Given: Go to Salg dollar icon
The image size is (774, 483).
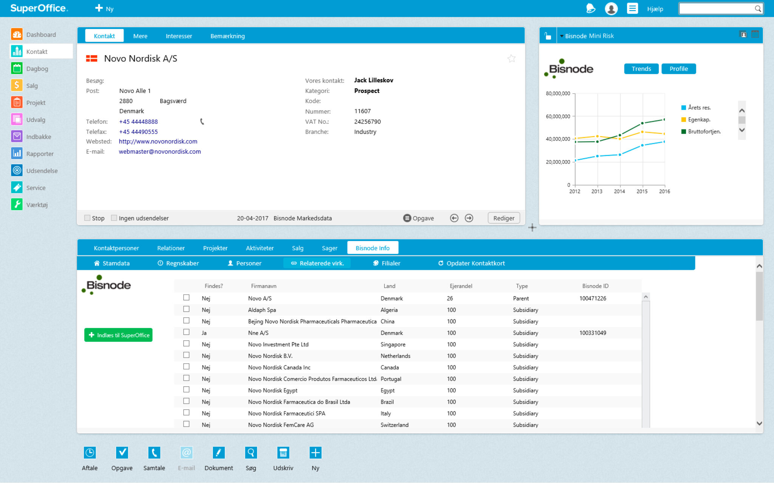Looking at the screenshot, I should pos(17,86).
